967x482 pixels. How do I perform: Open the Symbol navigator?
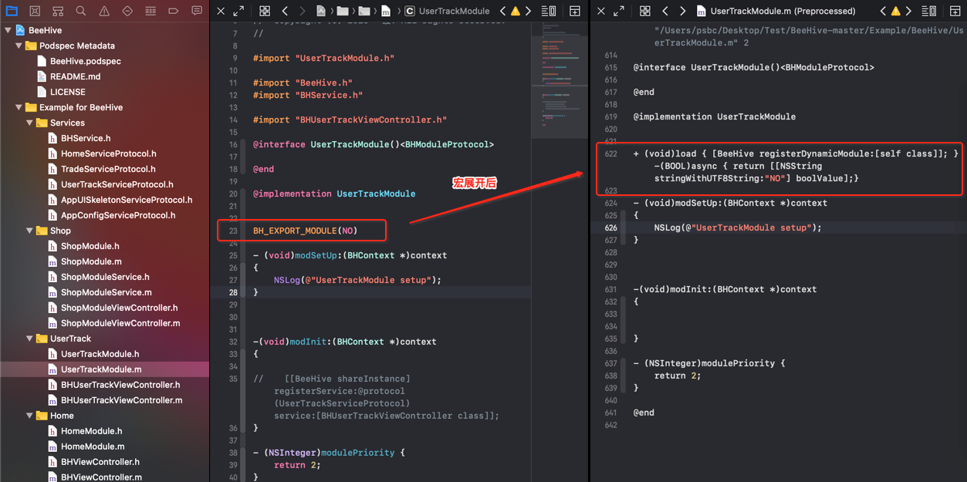pyautogui.click(x=58, y=11)
